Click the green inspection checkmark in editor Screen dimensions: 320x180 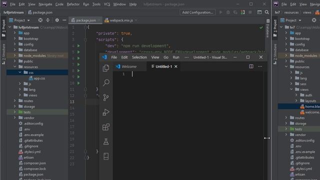[x=261, y=27]
